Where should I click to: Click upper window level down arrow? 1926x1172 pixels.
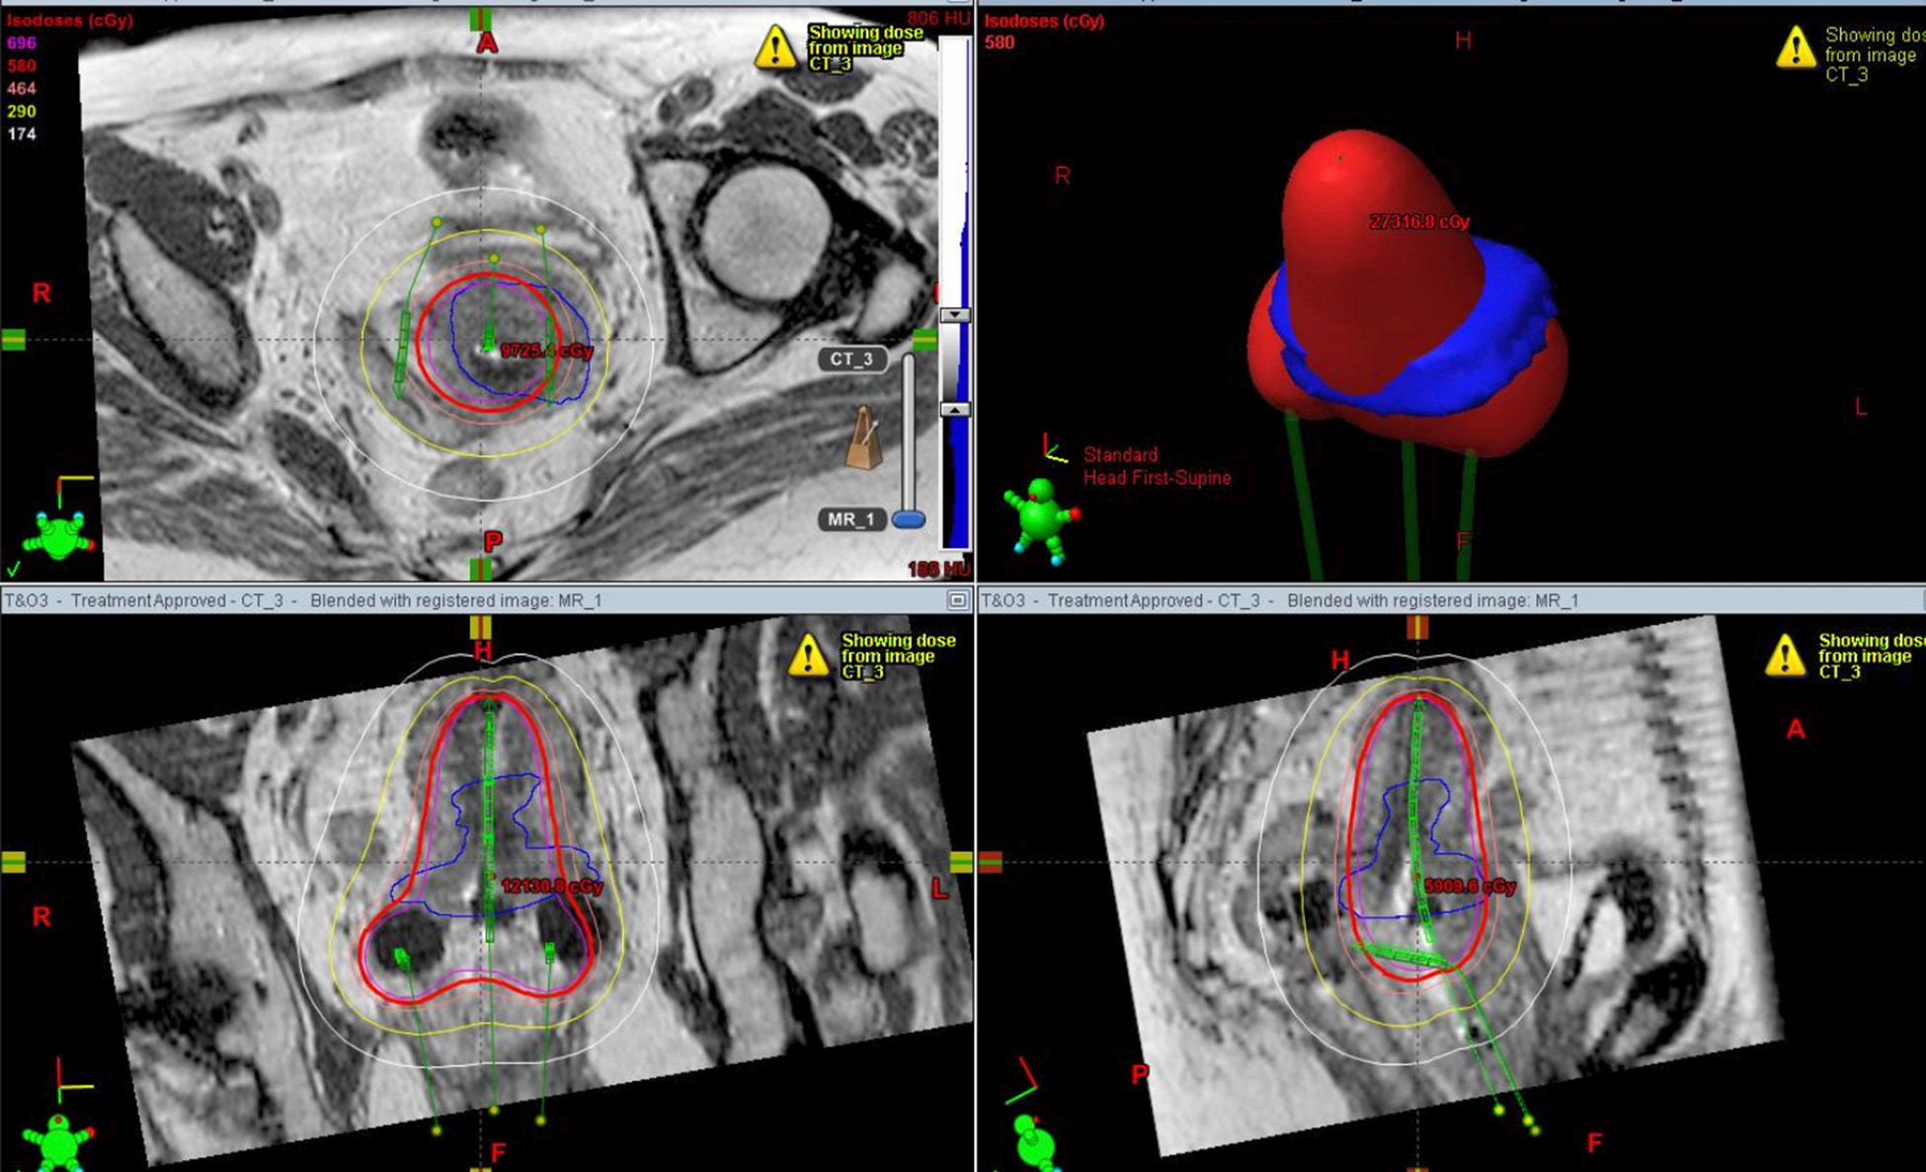point(954,315)
